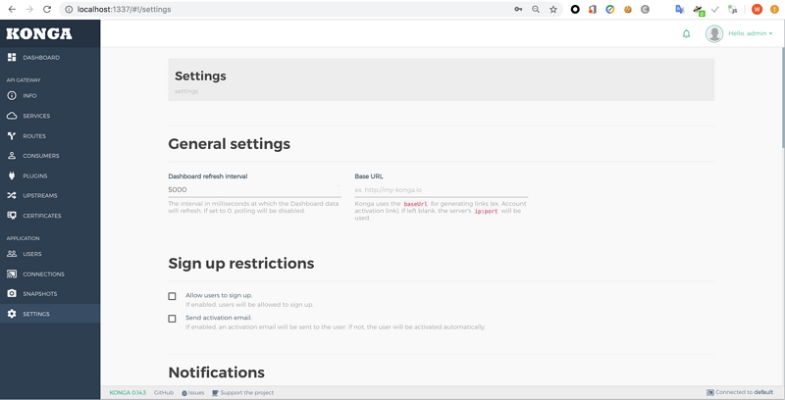The image size is (785, 400).
Task: Open the Users menu item
Action: [x=32, y=254]
